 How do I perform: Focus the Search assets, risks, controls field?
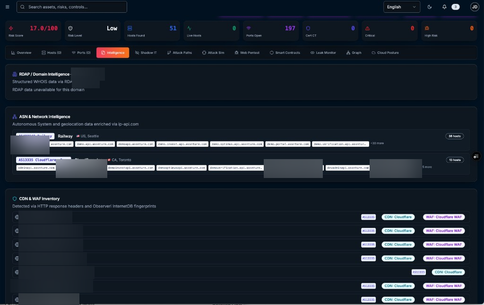pyautogui.click(x=72, y=7)
